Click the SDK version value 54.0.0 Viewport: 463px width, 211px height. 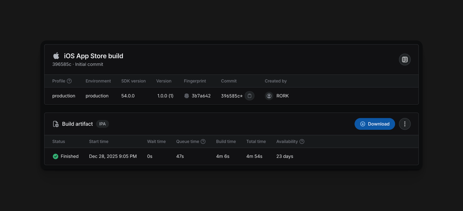[128, 96]
